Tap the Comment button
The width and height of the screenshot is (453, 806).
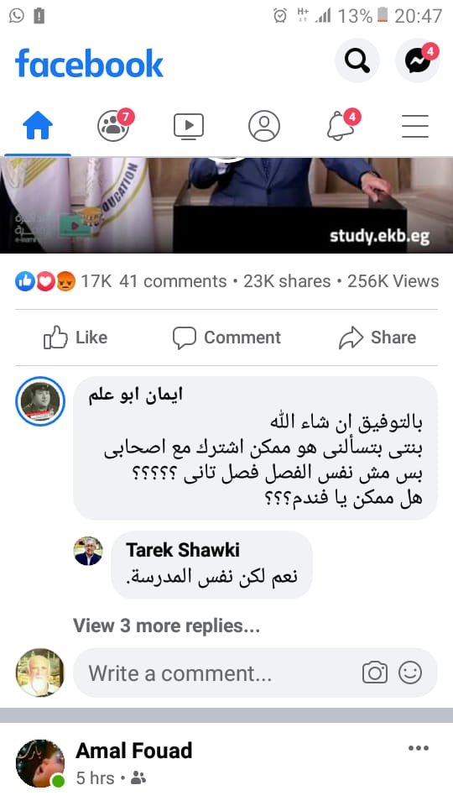226,338
